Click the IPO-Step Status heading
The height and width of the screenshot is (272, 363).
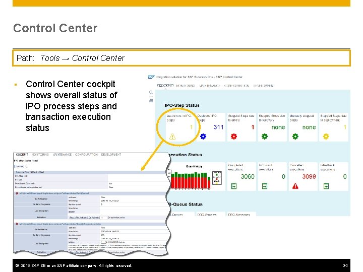pos(182,105)
